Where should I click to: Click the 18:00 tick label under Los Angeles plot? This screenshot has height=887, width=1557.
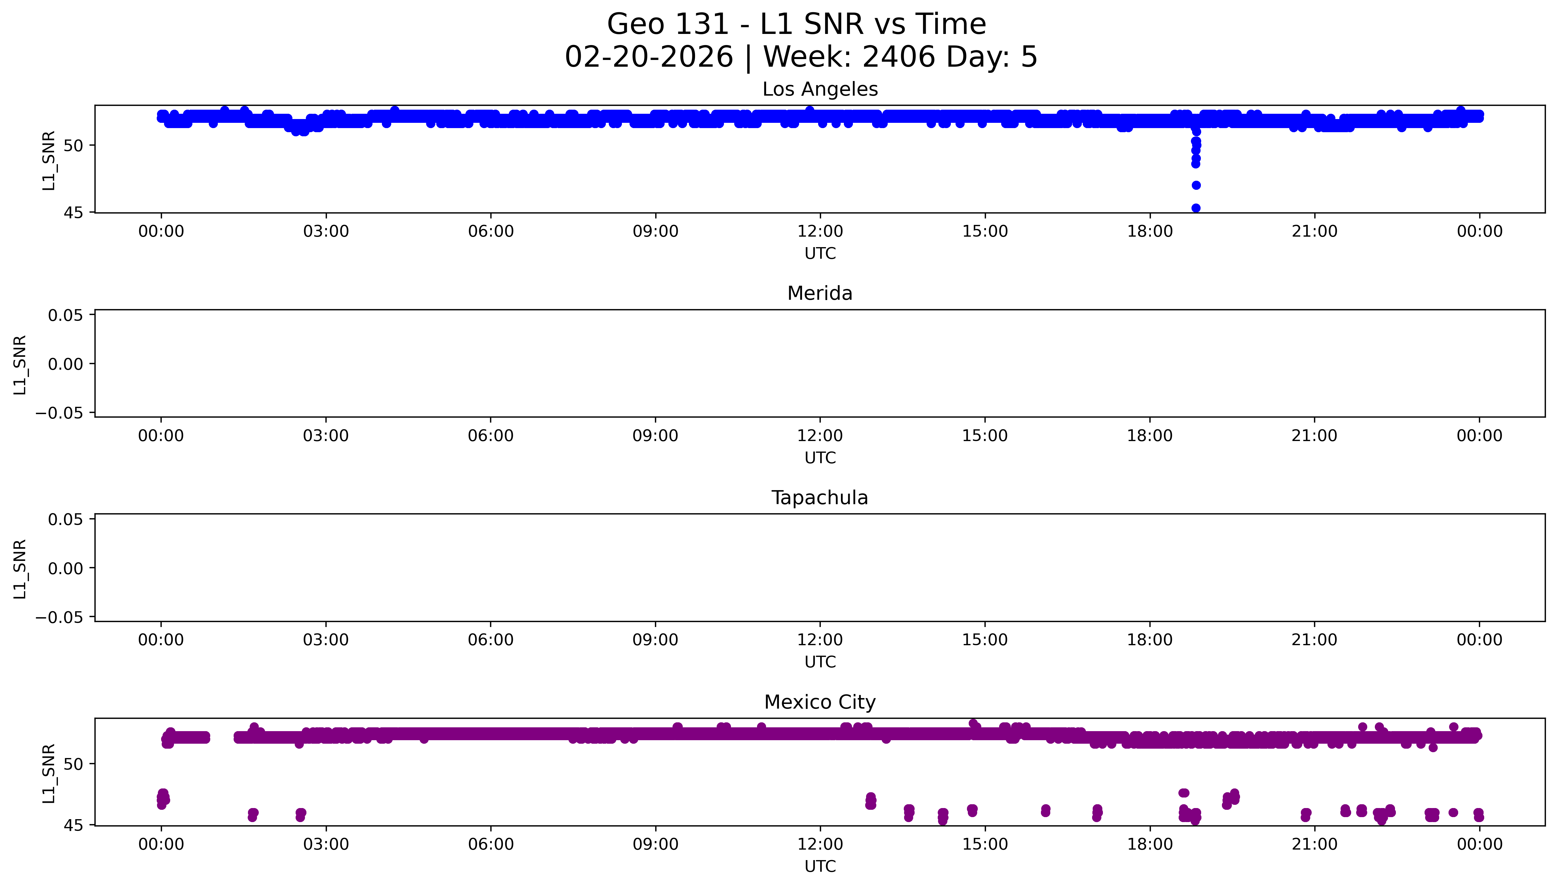tap(1150, 232)
